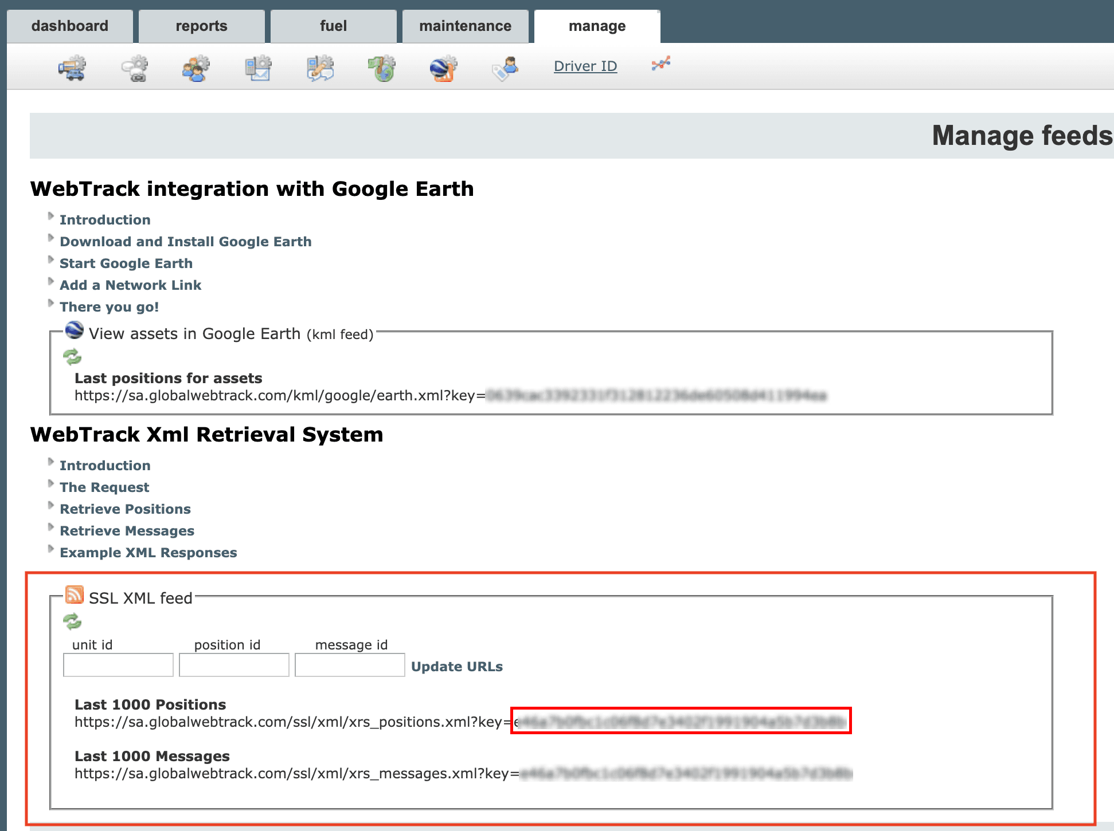Click the Update URLs link
The height and width of the screenshot is (831, 1114).
tap(456, 667)
